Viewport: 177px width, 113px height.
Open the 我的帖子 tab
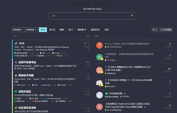[82, 30]
